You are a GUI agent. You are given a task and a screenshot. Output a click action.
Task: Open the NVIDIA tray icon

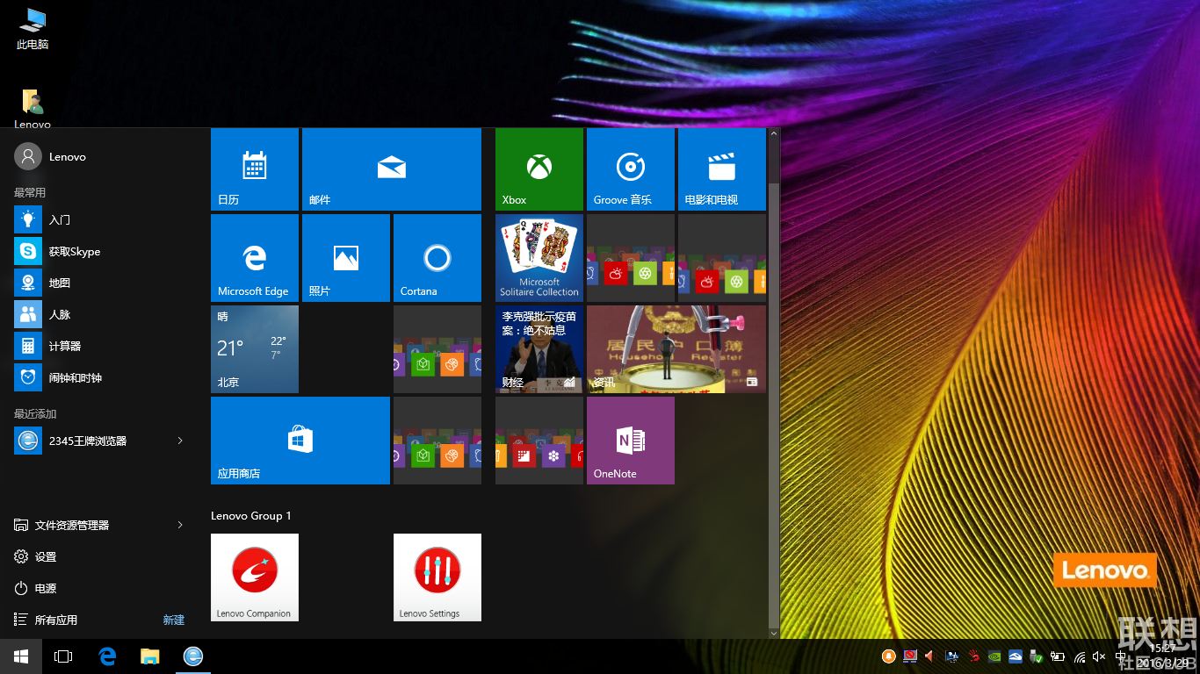pyautogui.click(x=994, y=656)
